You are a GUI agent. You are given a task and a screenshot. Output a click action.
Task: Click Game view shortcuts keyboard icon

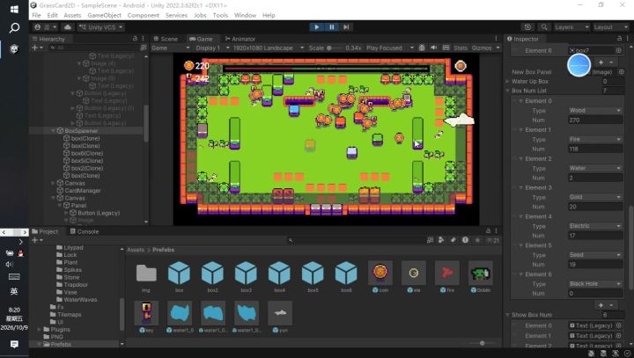coord(446,47)
